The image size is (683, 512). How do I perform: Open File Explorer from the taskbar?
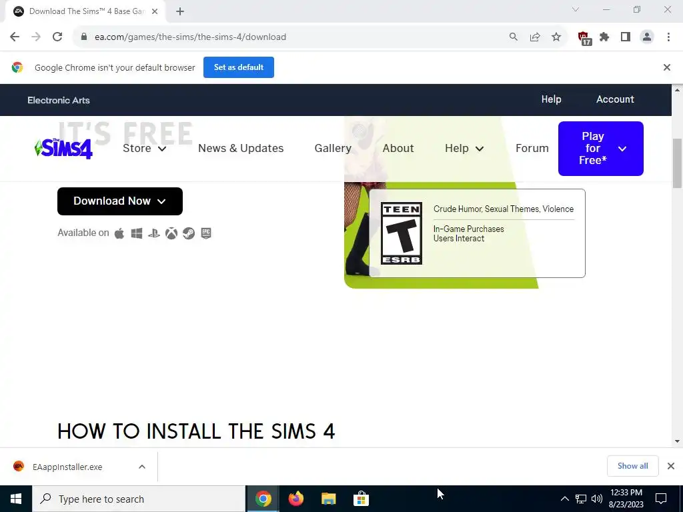pos(328,499)
